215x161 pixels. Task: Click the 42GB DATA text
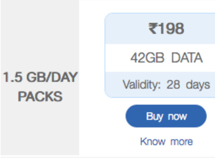click(166, 58)
